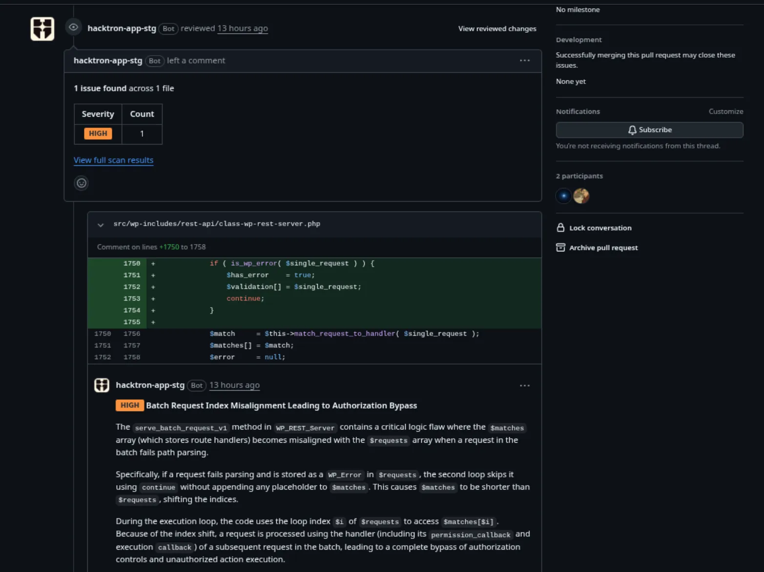Collapse the class-wp-rest-server.php file diff
This screenshot has height=572, width=764.
[101, 225]
